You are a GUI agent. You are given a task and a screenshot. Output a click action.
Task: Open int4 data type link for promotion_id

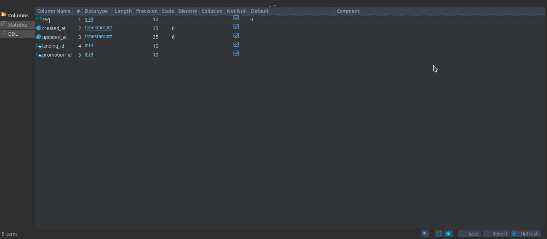pyautogui.click(x=89, y=54)
